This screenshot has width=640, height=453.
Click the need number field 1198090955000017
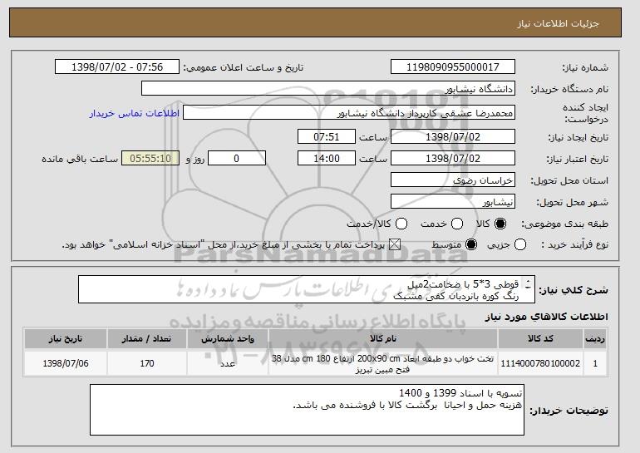click(453, 67)
